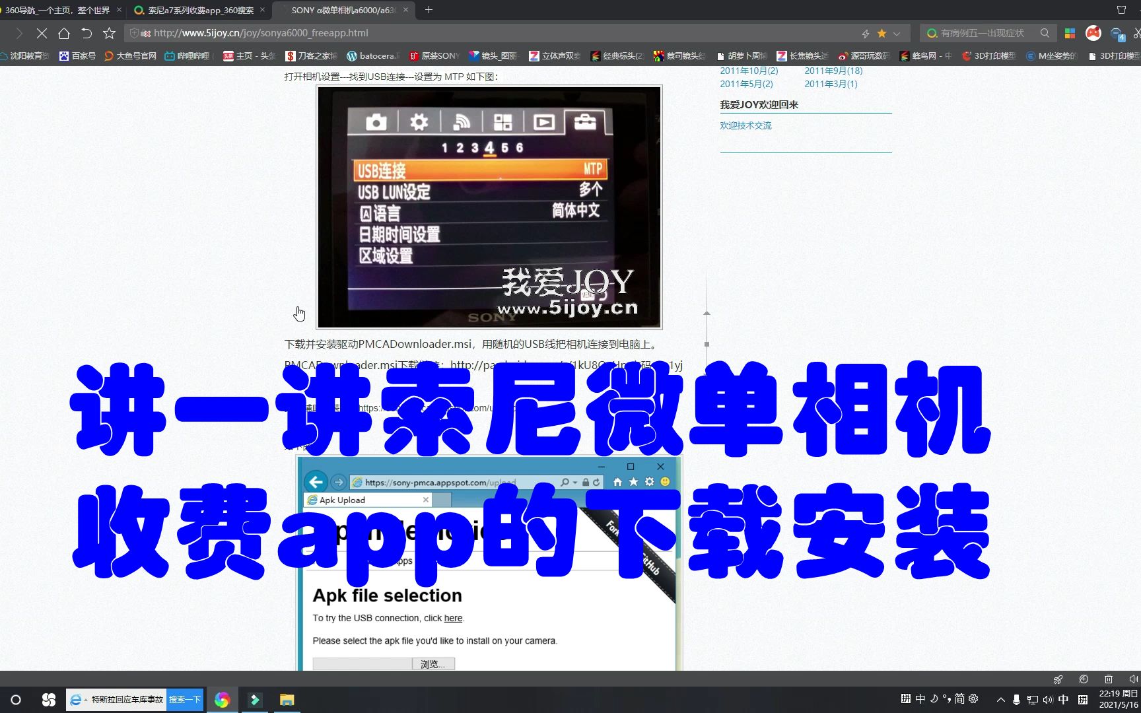The width and height of the screenshot is (1141, 713).
Task: Open the 2011年9月(18) archive link
Action: (833, 71)
